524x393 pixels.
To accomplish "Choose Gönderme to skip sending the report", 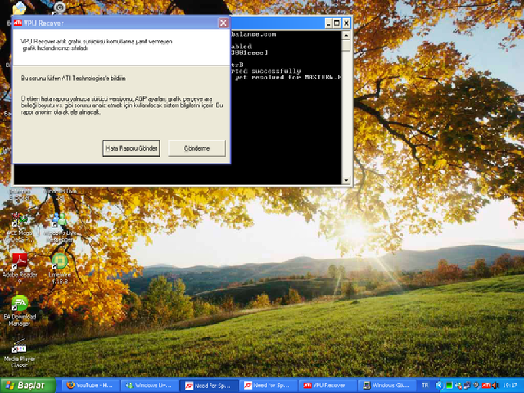I will click(197, 149).
